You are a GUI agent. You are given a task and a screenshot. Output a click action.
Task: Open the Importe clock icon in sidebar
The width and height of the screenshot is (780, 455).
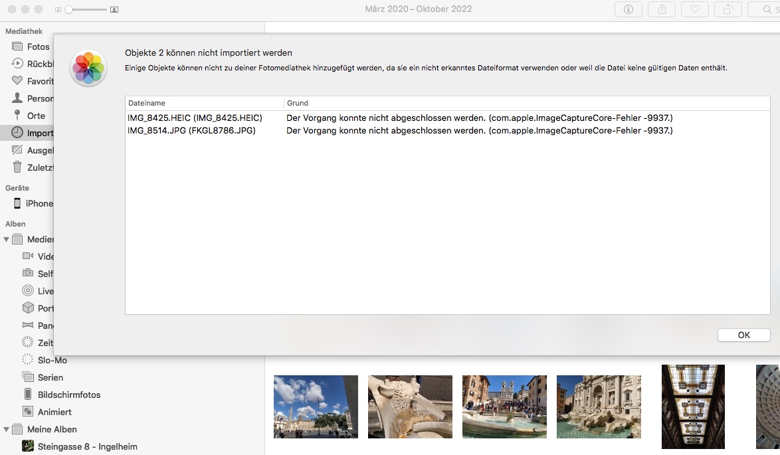[x=17, y=133]
